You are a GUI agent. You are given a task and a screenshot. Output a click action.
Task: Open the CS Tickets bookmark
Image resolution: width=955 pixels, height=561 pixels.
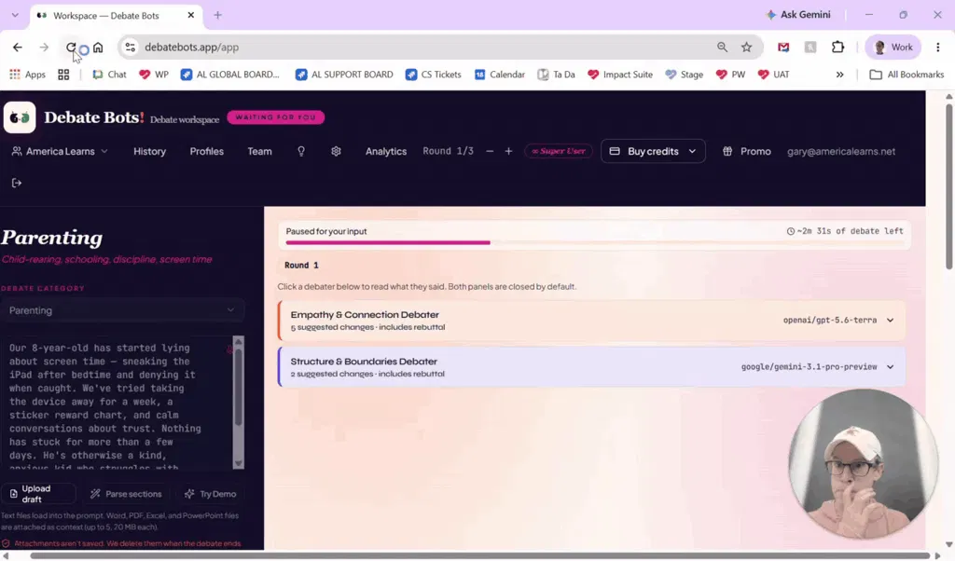434,75
